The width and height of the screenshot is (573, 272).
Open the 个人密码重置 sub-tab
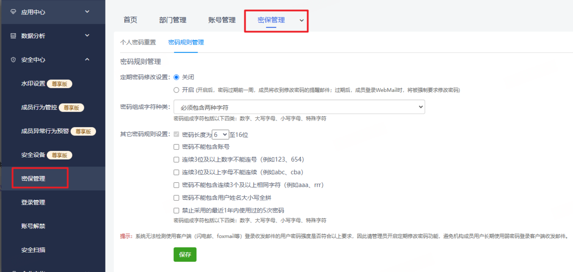(x=138, y=43)
